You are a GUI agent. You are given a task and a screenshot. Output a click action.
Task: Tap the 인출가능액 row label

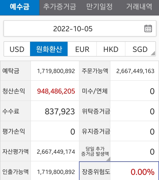click(x=15, y=172)
